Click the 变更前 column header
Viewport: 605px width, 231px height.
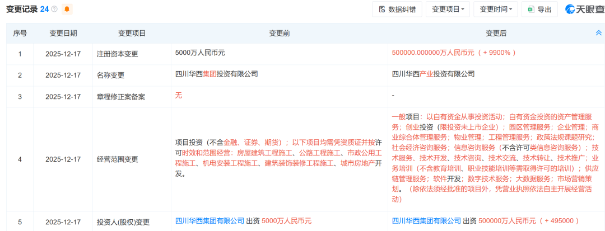pyautogui.click(x=280, y=34)
